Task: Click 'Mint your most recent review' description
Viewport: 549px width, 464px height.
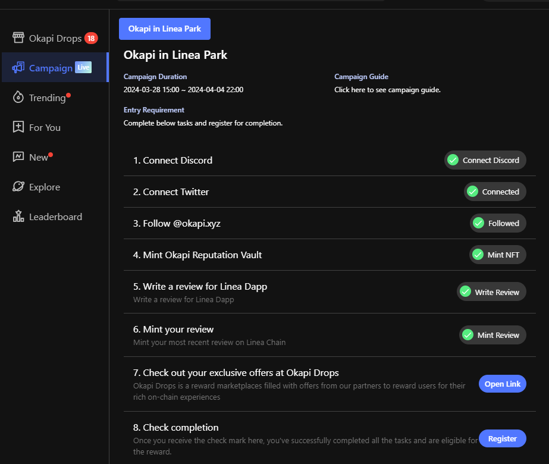Action: tap(209, 342)
